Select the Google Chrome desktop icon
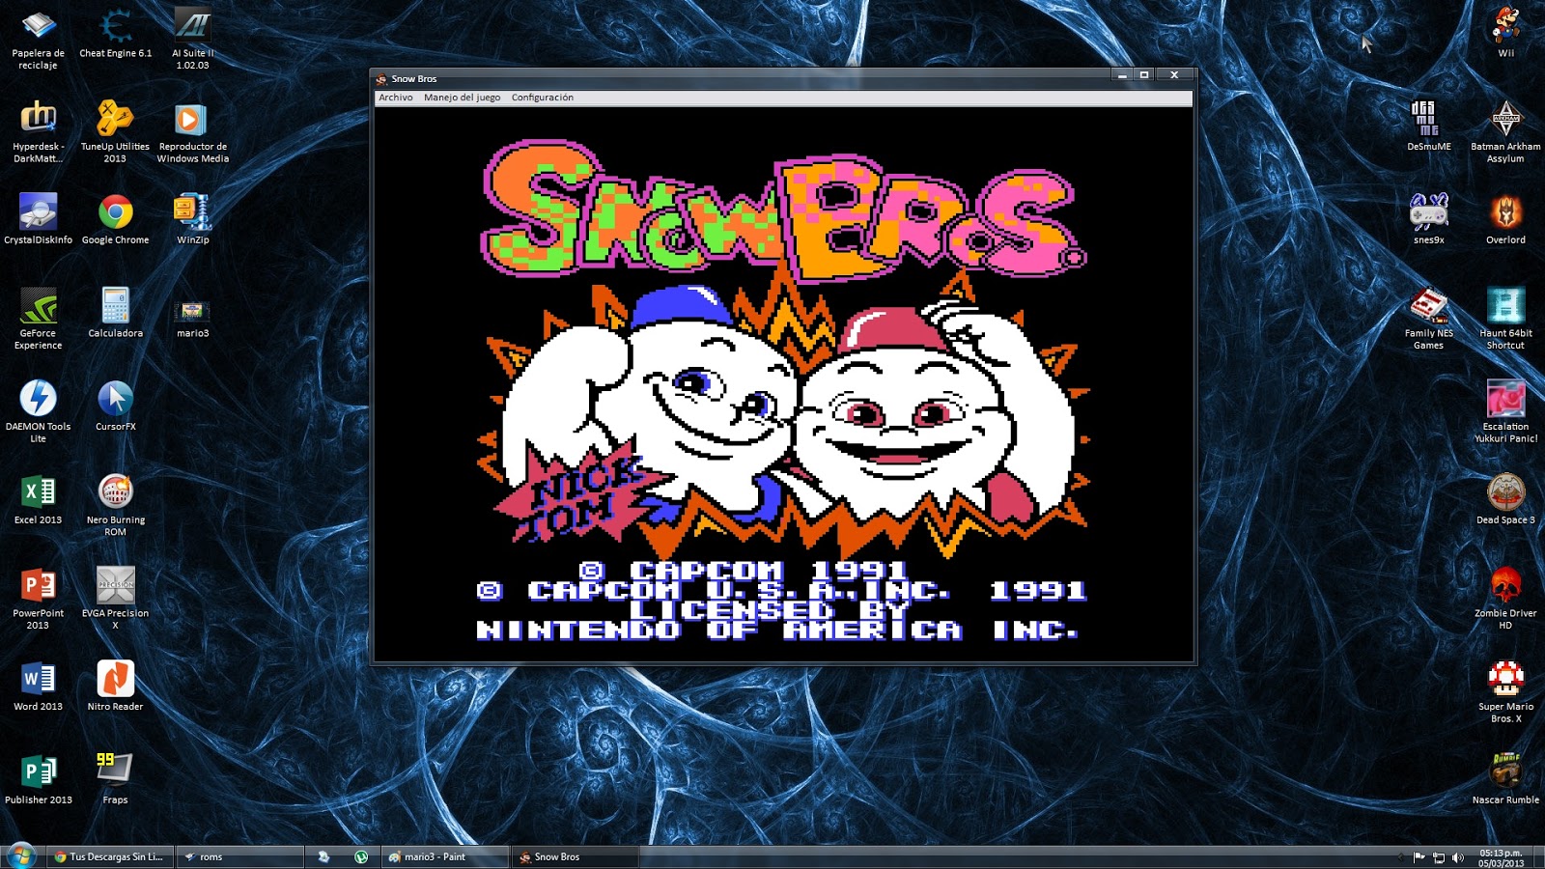This screenshot has height=869, width=1545. click(116, 220)
